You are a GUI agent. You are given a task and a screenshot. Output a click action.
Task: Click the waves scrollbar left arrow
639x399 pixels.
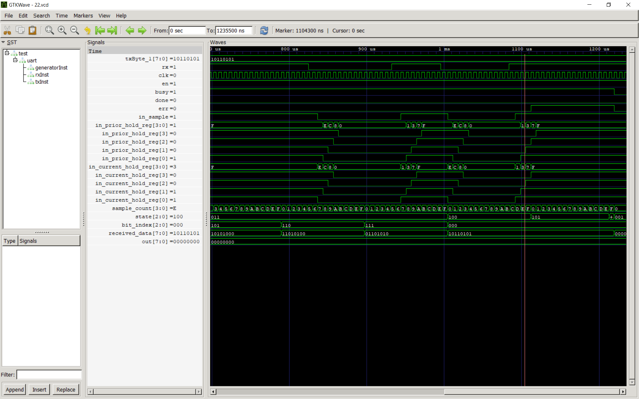click(x=213, y=392)
